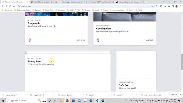Open Microsoft Edge from the taskbar
This screenshot has height=103, width=183.
[x=91, y=100]
